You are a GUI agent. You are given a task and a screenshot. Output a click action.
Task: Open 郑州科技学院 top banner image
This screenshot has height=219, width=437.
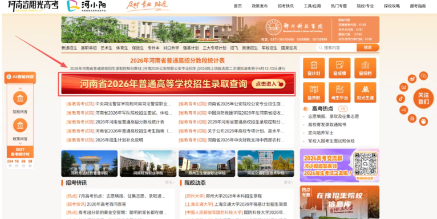(220, 29)
